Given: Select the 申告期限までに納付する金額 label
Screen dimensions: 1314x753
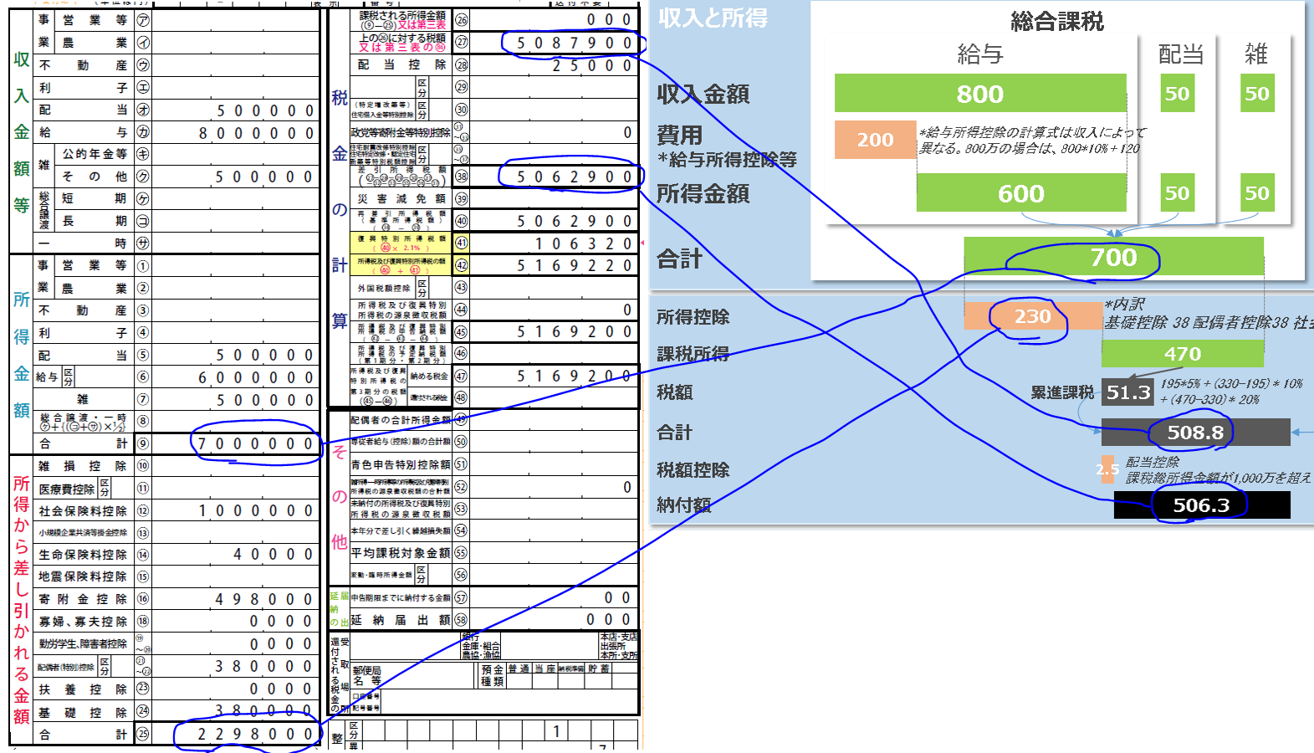Looking at the screenshot, I should click(x=401, y=597).
